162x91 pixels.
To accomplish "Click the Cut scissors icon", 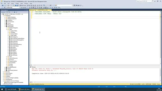I will click(x=38, y=6).
